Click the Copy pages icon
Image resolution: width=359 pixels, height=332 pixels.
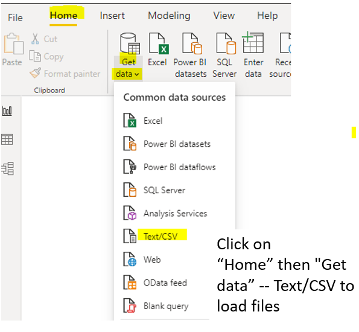click(35, 56)
